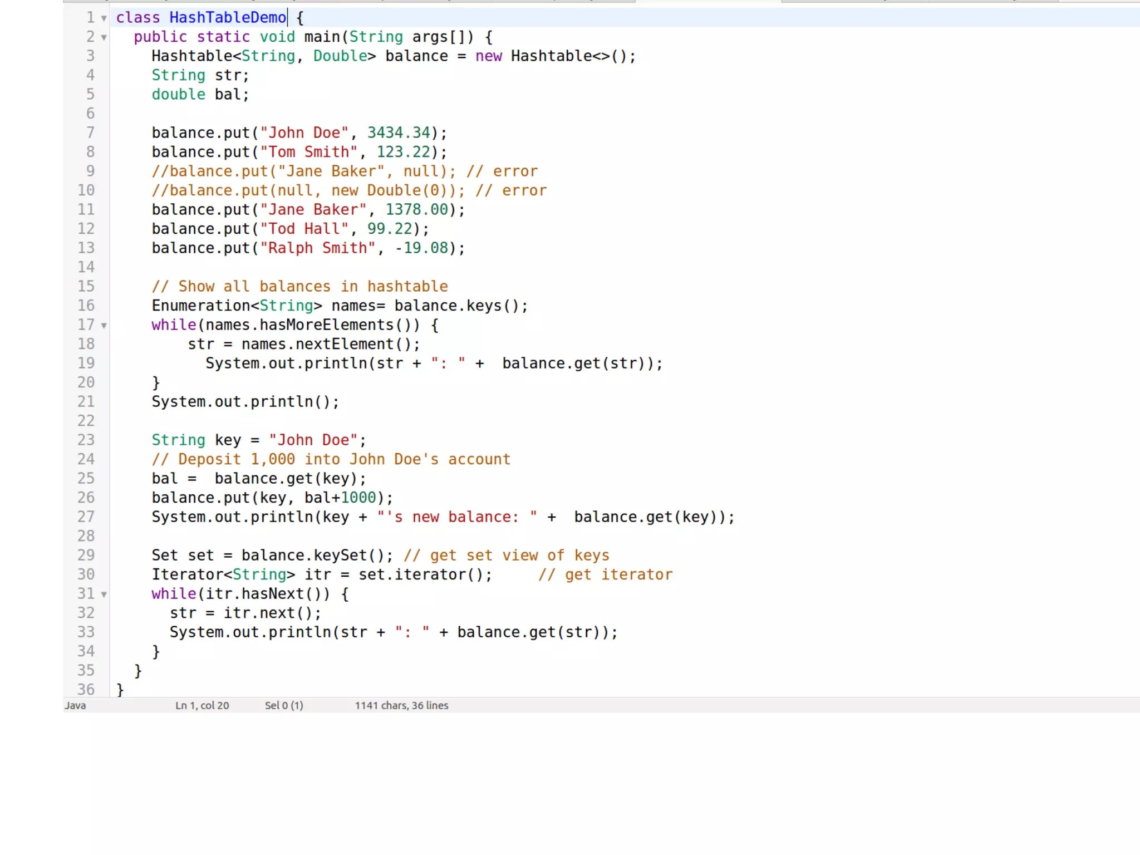Click line number 16 in the gutter
Image resolution: width=1140 pixels, height=855 pixels.
tap(86, 306)
